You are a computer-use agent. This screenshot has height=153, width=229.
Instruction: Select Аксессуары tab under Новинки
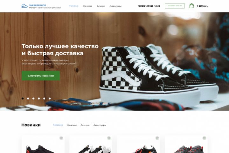coord(100,125)
